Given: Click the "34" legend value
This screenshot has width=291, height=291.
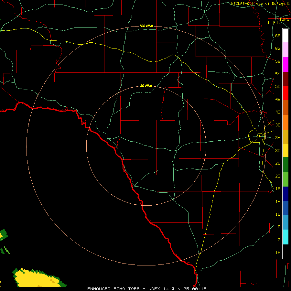Looking at the screenshot, I should [x=278, y=138].
